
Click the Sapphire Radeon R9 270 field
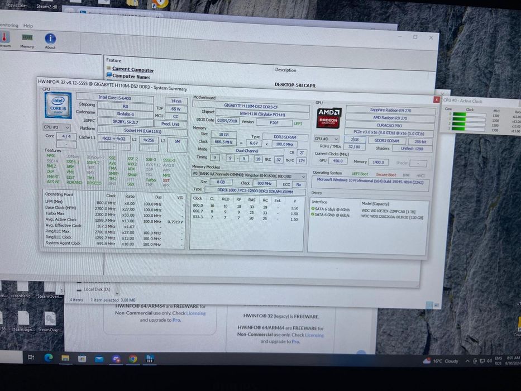coord(390,110)
